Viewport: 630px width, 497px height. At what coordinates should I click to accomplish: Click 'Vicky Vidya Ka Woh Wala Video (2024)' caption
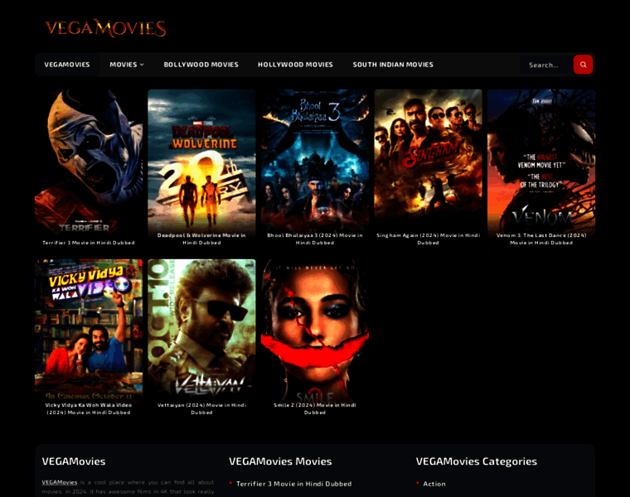click(89, 408)
